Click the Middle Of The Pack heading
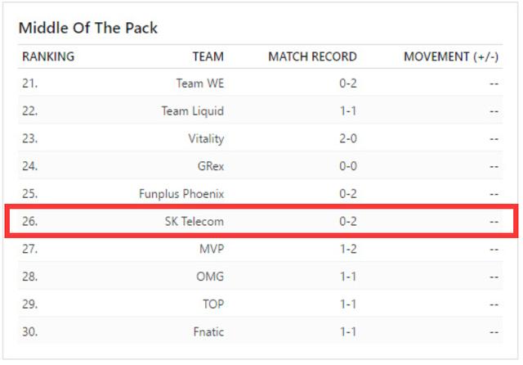The height and width of the screenshot is (365, 523). coord(88,28)
